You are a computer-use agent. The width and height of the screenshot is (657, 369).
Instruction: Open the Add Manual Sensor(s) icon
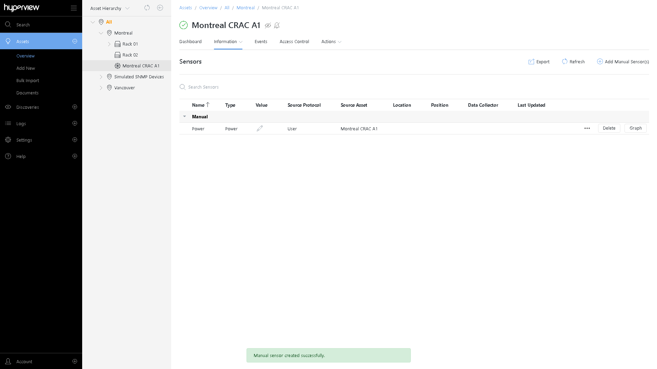pos(600,62)
